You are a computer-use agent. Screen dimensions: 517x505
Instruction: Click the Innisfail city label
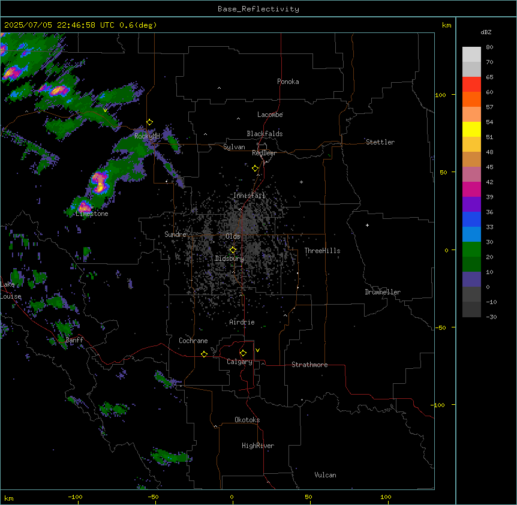(x=250, y=196)
